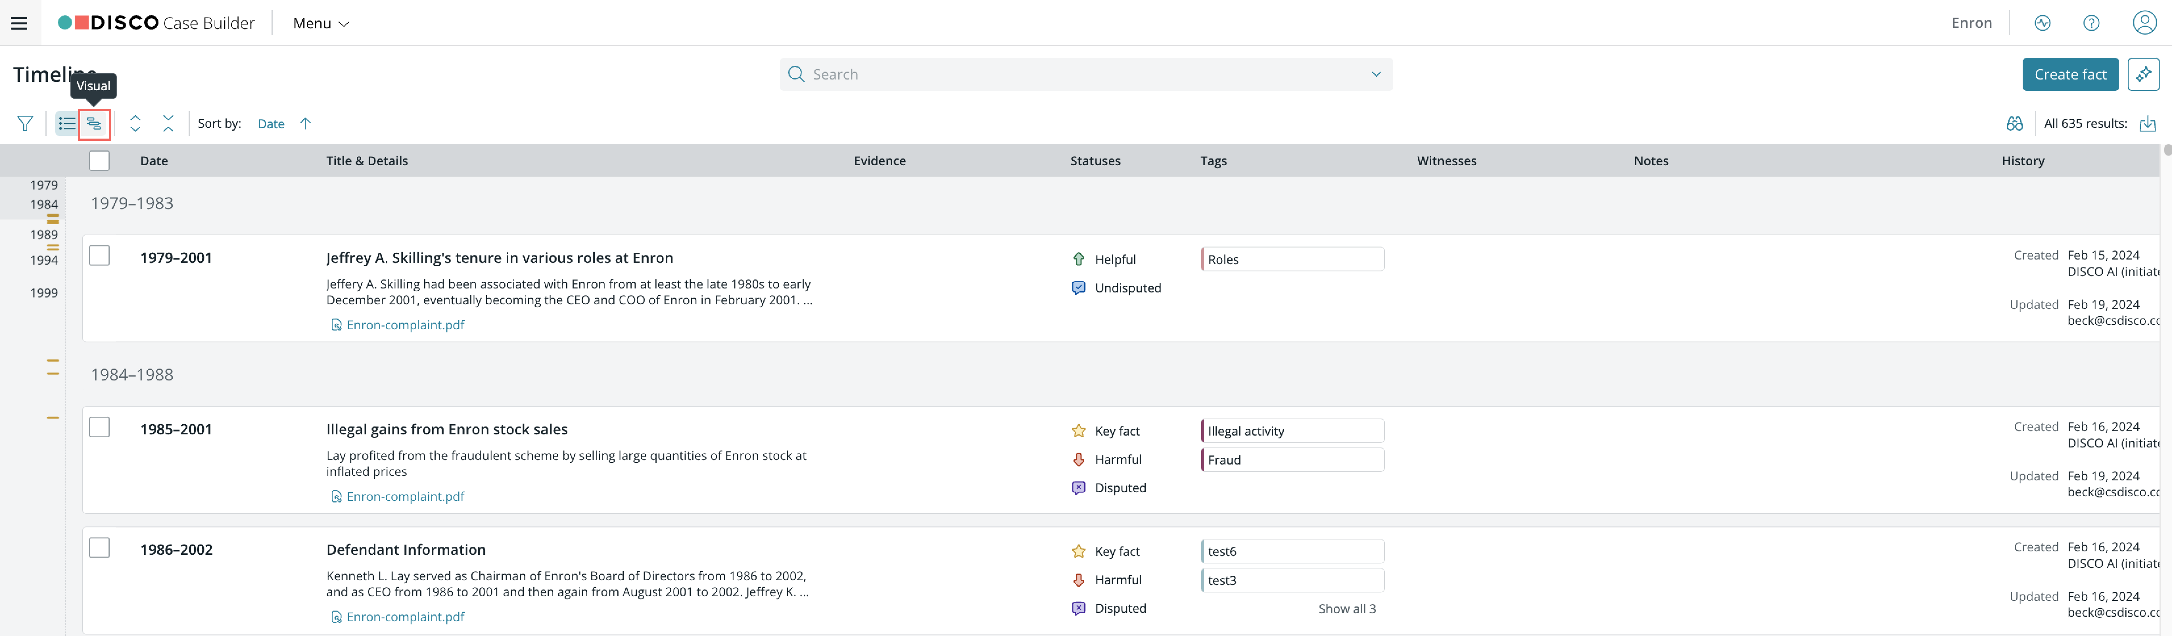Open the binoculars review icon

click(x=2014, y=124)
